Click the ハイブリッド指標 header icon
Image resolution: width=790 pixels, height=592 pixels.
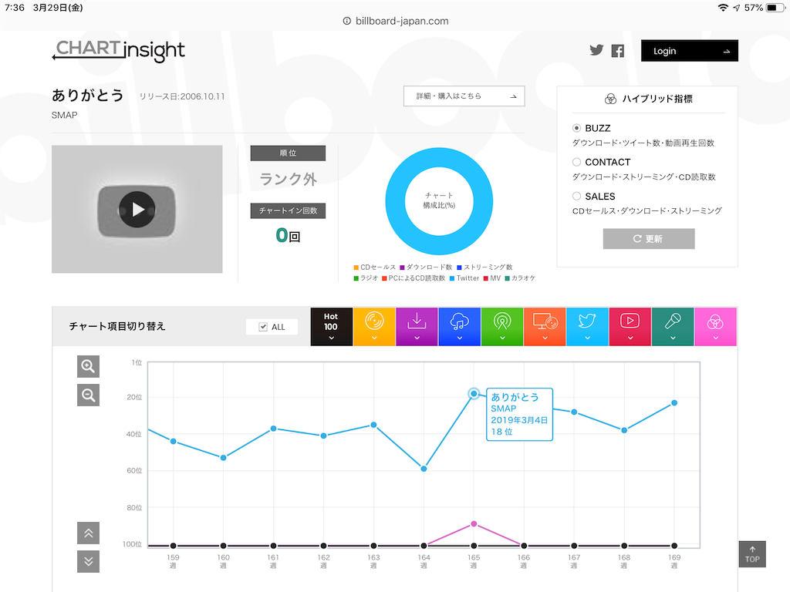[610, 99]
